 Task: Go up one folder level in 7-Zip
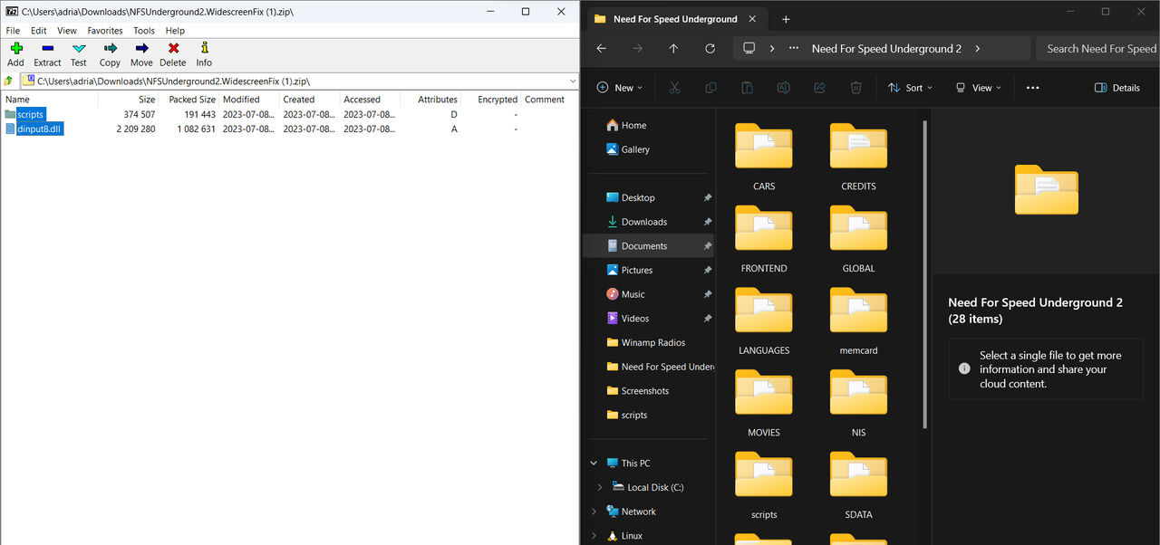pyautogui.click(x=9, y=81)
